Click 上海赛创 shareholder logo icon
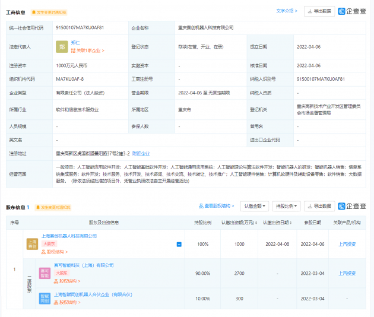Viewport: 374px width, 317px height. (x=32, y=244)
